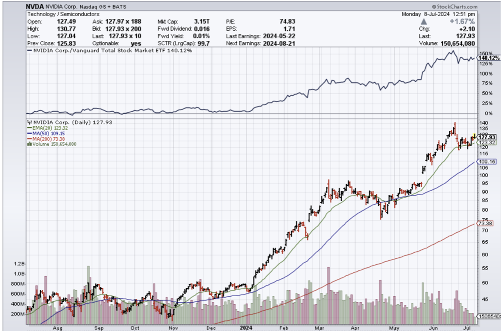This screenshot has height=335, width=504.
Task: Click the StockCharts.com watermark link
Action: [x=454, y=7]
